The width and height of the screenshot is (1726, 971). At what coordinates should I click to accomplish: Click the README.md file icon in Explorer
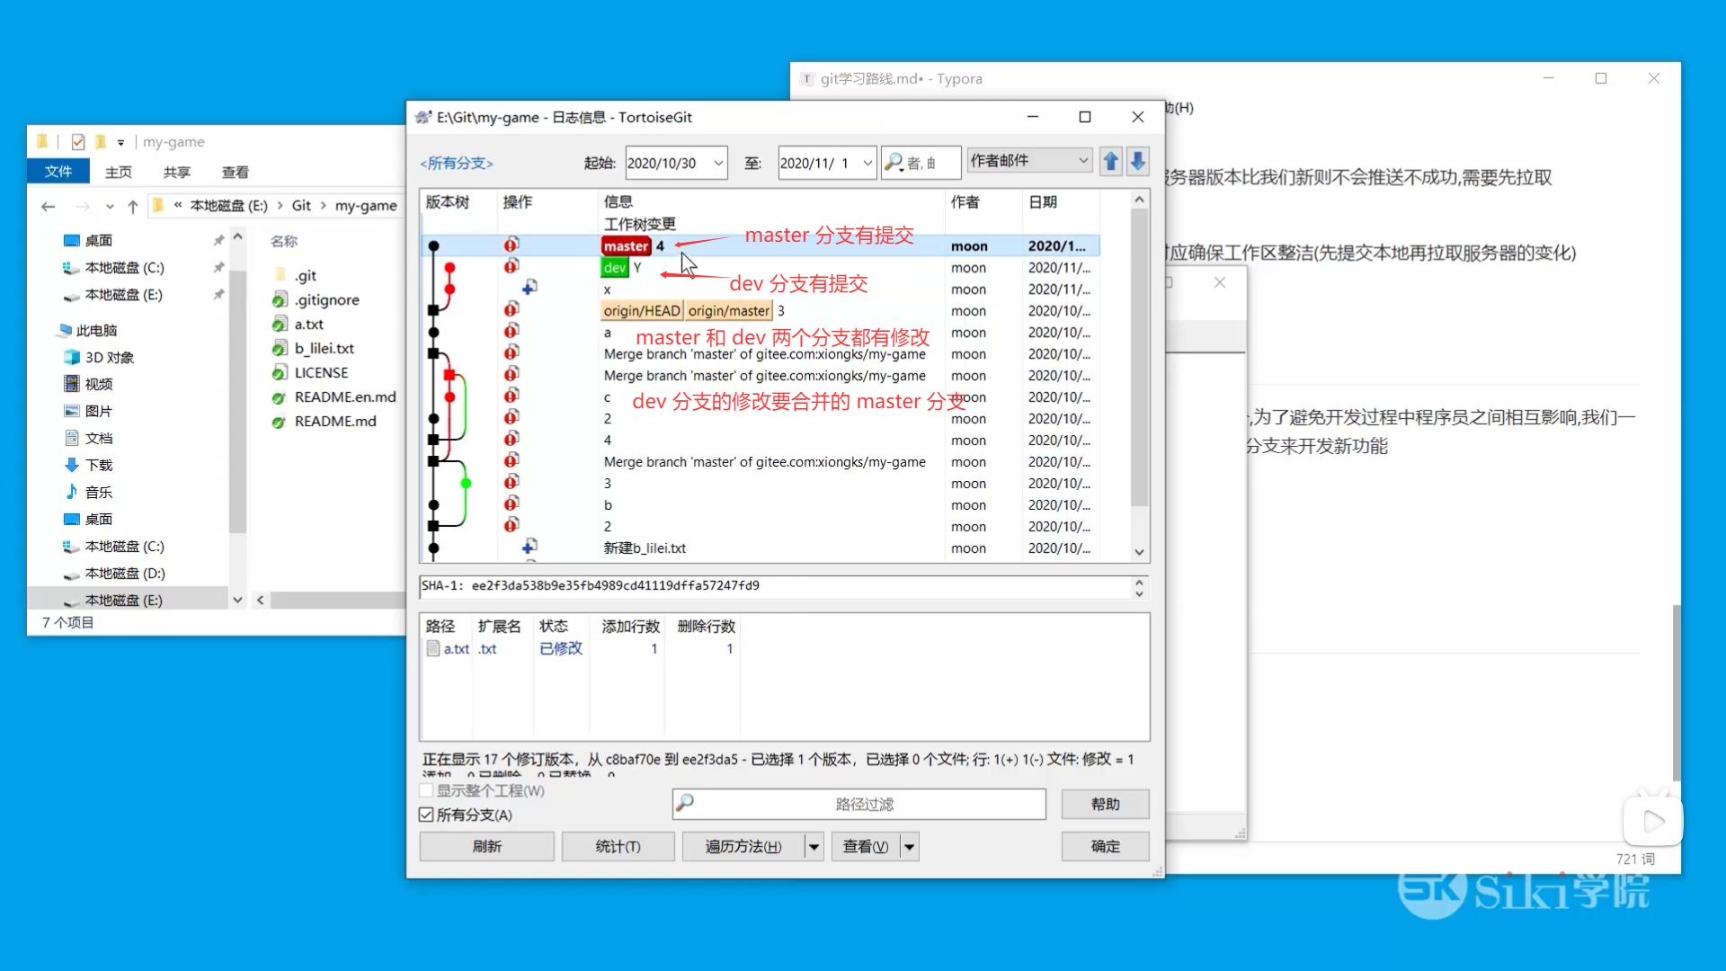(x=280, y=421)
